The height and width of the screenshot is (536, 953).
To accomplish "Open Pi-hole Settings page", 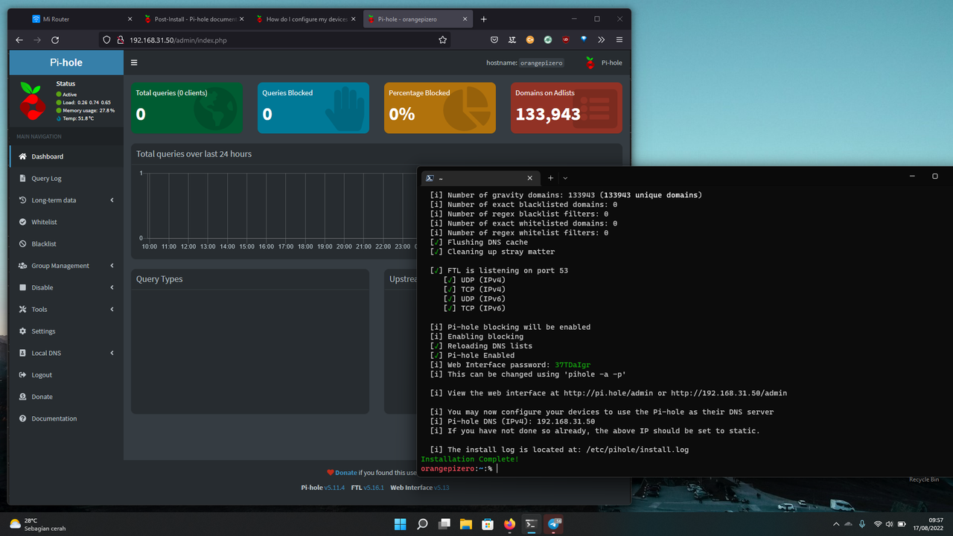I will pyautogui.click(x=43, y=331).
